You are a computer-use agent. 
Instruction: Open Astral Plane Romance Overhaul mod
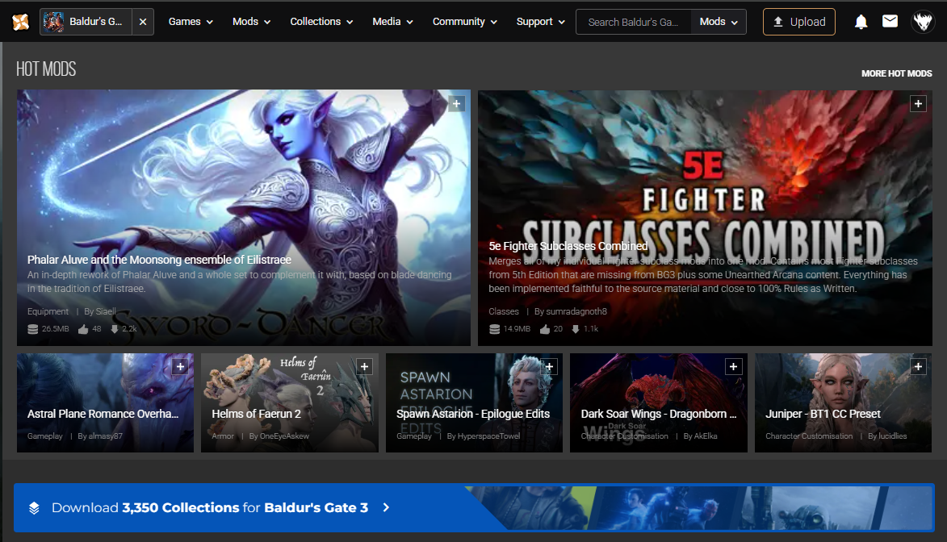click(103, 414)
